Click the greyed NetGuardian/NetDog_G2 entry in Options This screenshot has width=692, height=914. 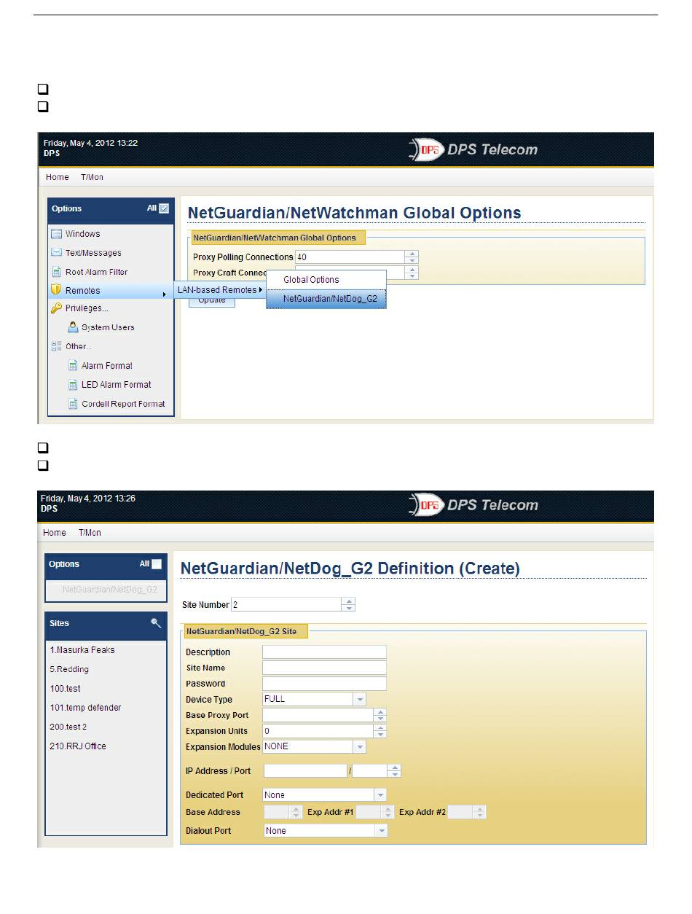coord(109,589)
